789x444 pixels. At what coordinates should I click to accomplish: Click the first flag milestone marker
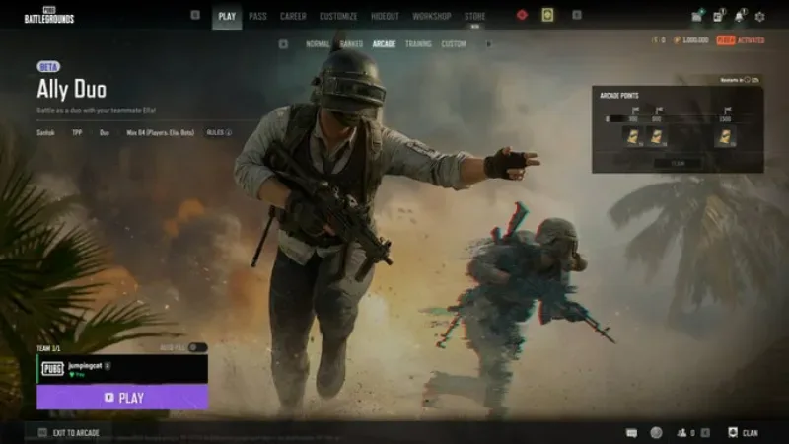coord(635,111)
